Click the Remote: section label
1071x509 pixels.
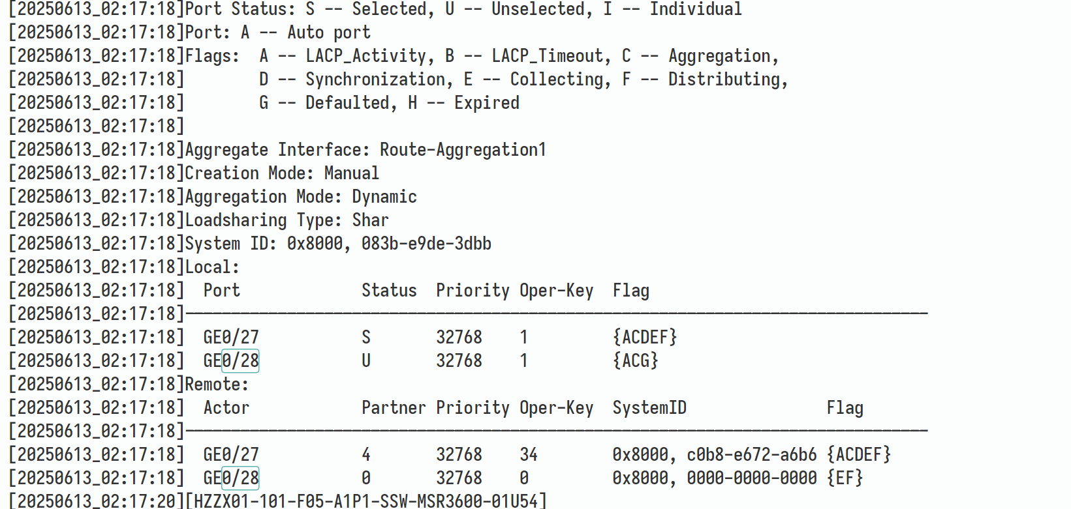[x=217, y=384]
